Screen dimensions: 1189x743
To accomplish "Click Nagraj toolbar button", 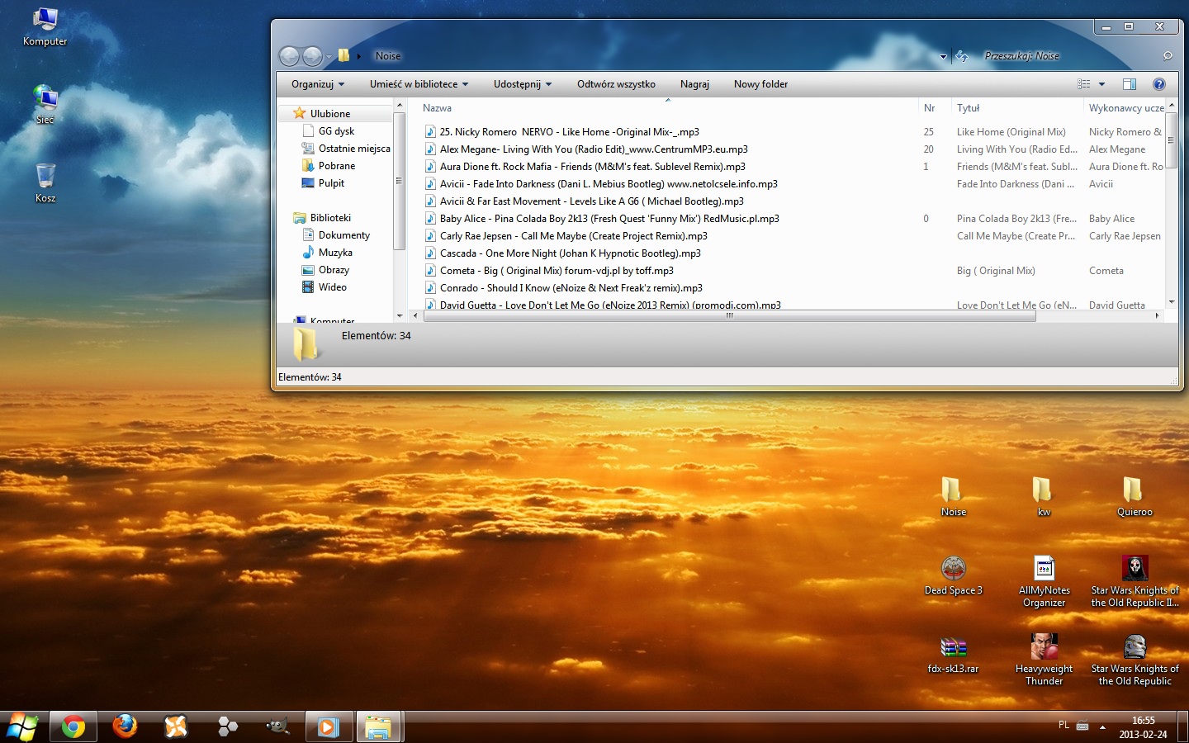I will point(694,84).
